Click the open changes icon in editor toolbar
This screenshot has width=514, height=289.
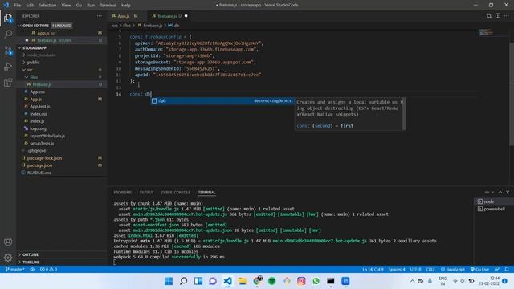click(x=489, y=16)
